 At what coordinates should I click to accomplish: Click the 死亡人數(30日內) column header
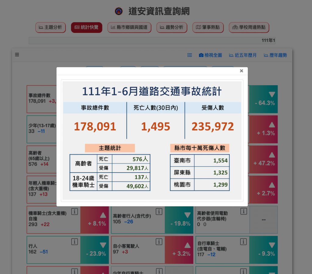click(156, 108)
